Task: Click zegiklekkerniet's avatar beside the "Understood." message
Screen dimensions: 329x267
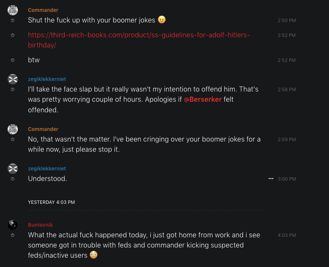Action: pyautogui.click(x=13, y=169)
